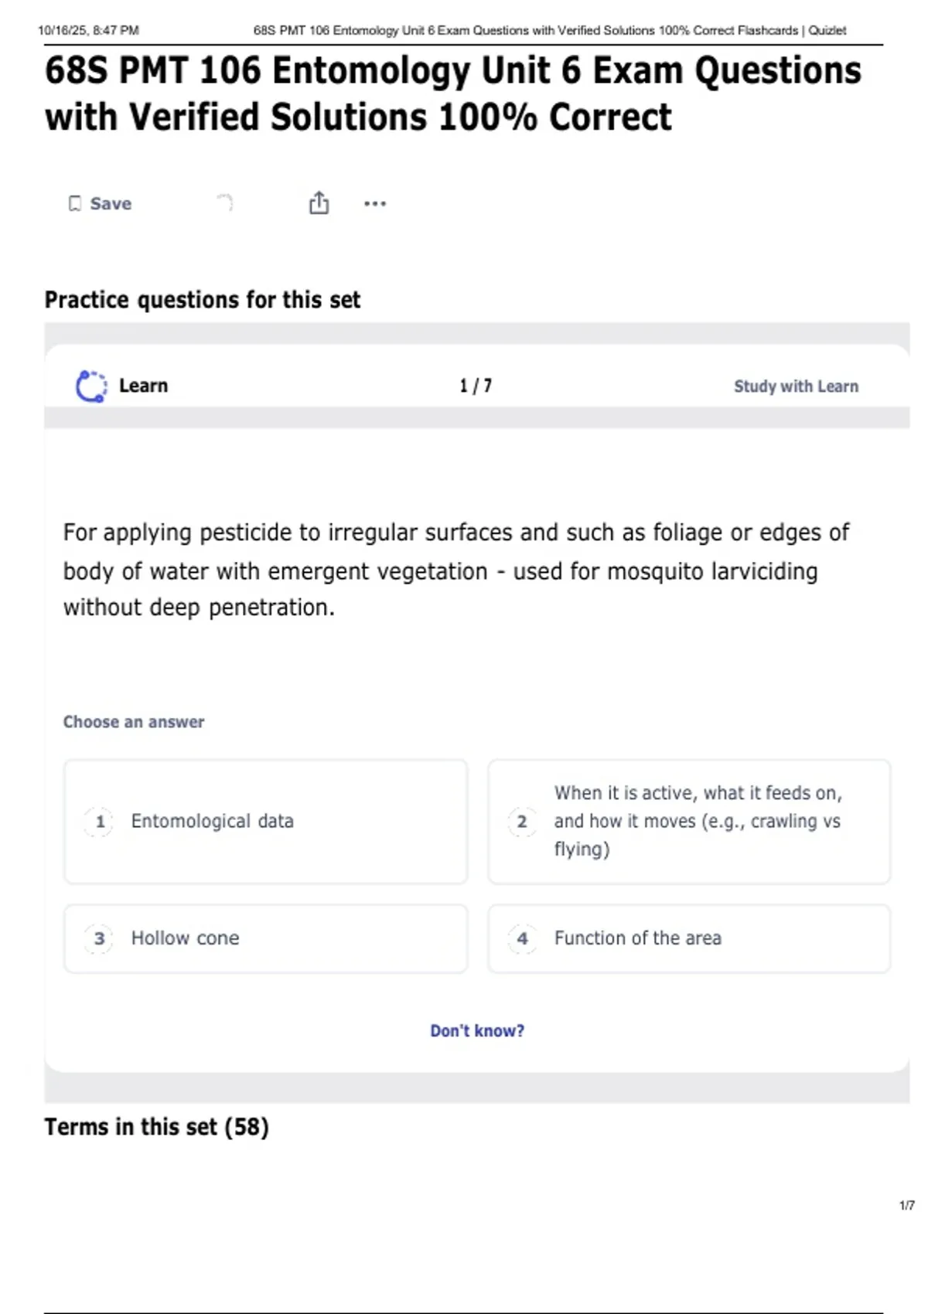Select answer 4, Function of the area
Viewport: 928px width, 1314px height.
pos(688,938)
